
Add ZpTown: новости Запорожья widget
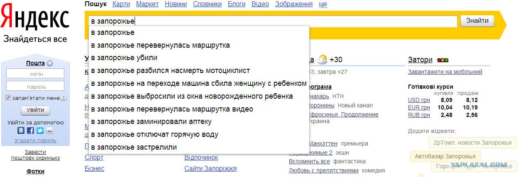472,143
